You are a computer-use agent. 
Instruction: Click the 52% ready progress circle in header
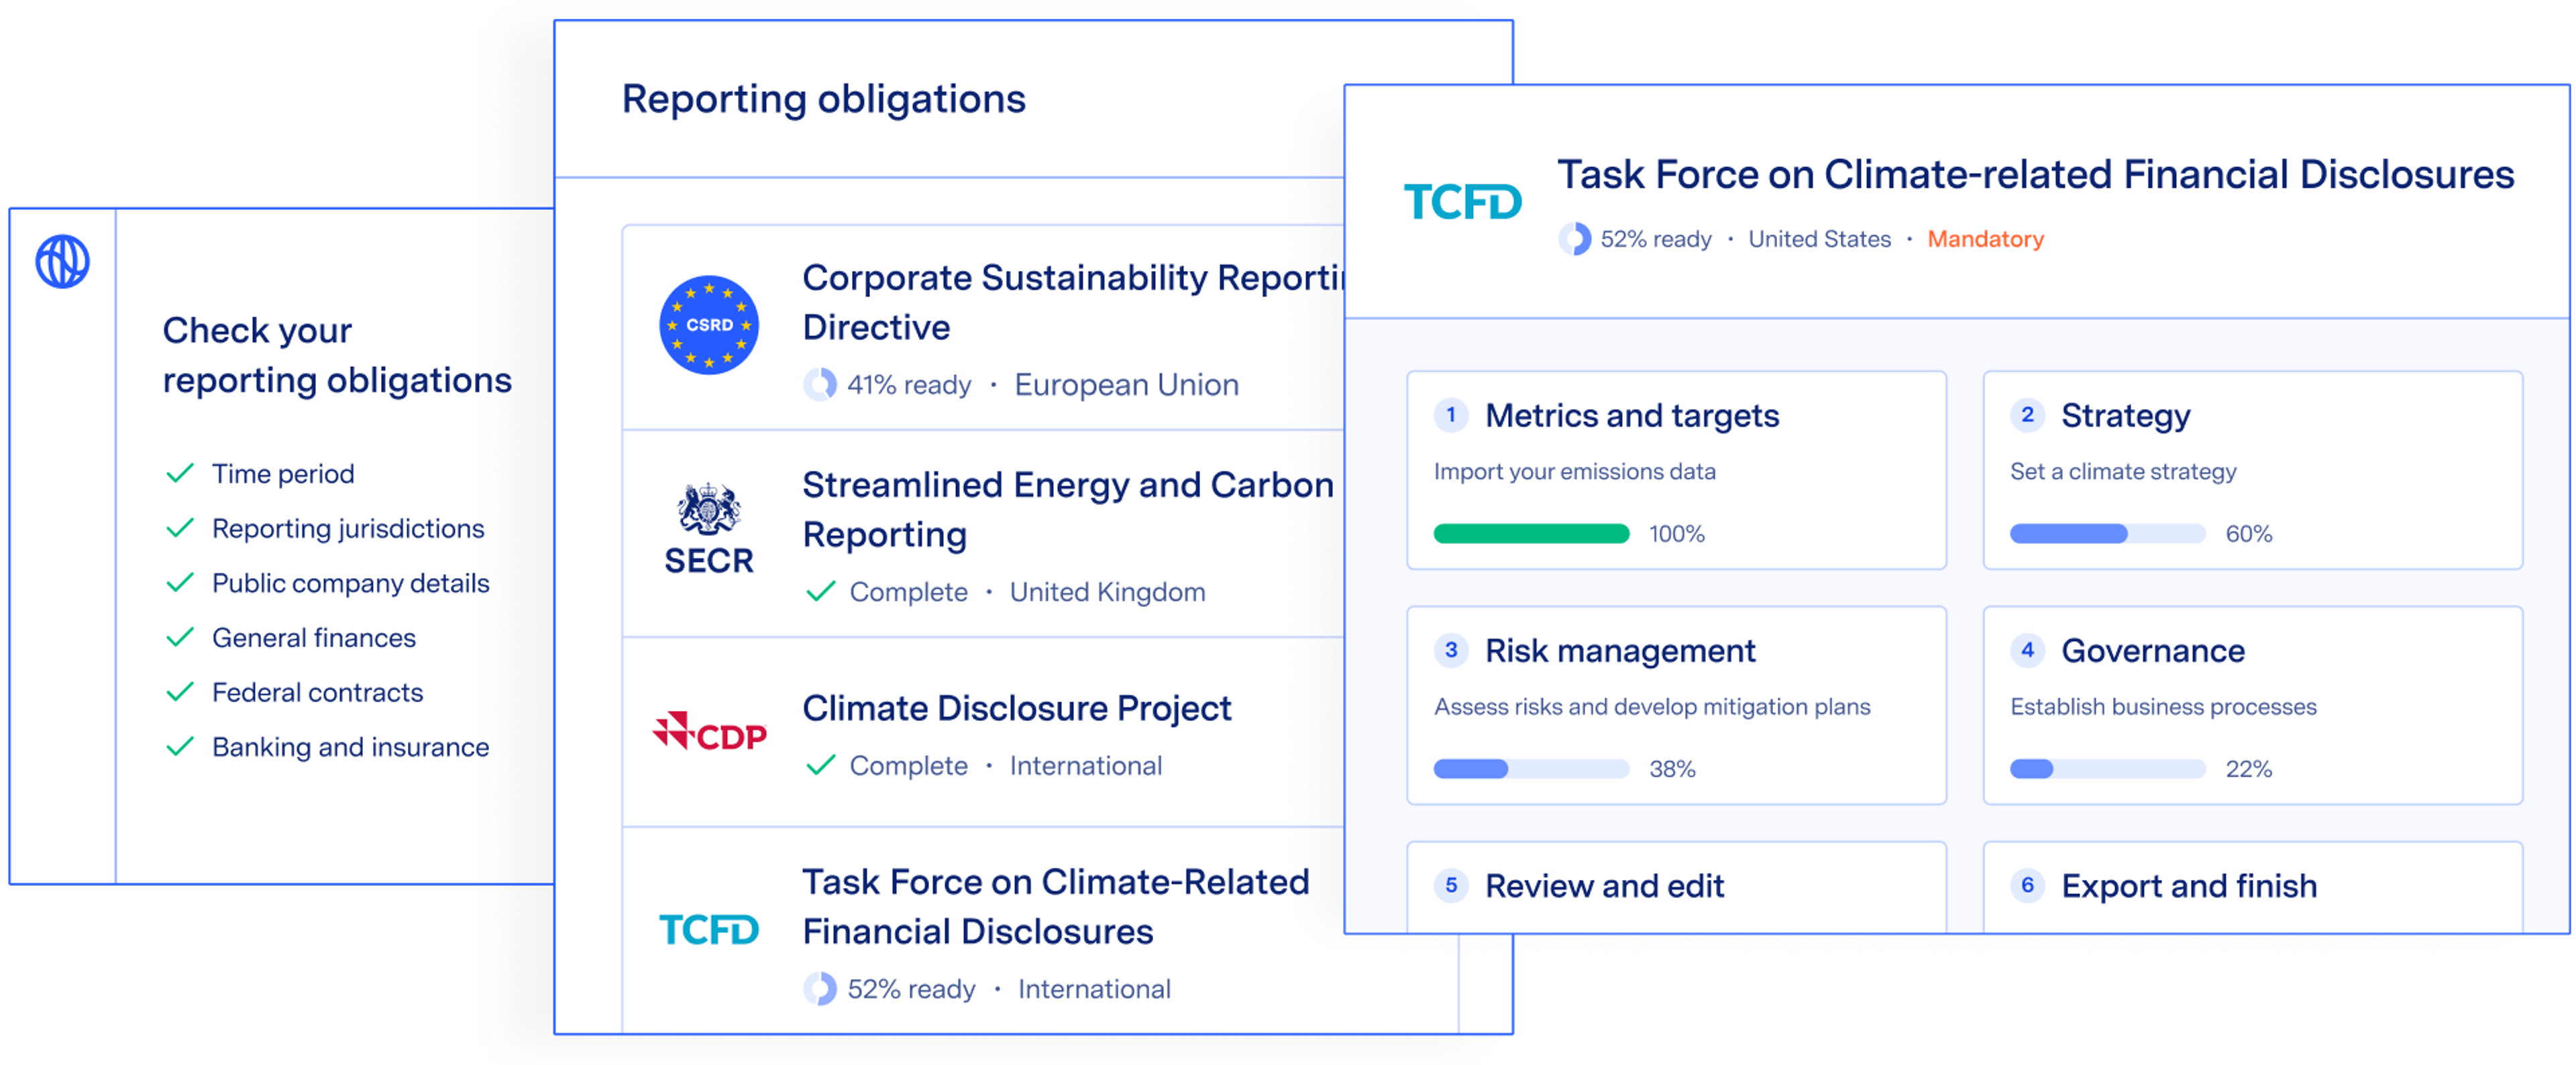[1574, 239]
